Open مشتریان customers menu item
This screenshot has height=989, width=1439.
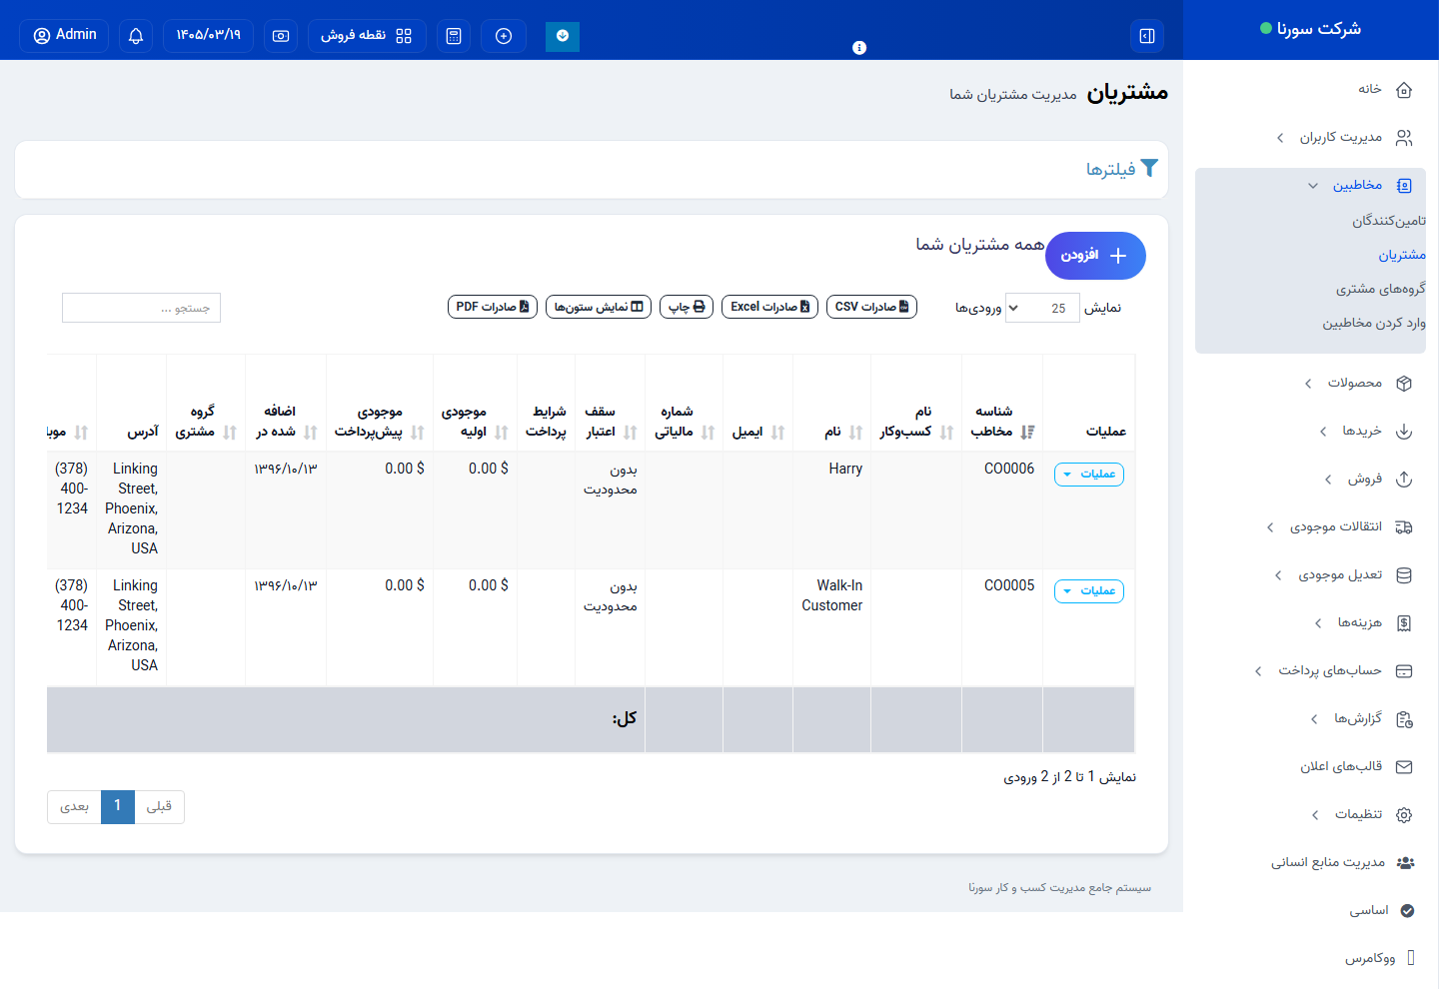coord(1402,255)
